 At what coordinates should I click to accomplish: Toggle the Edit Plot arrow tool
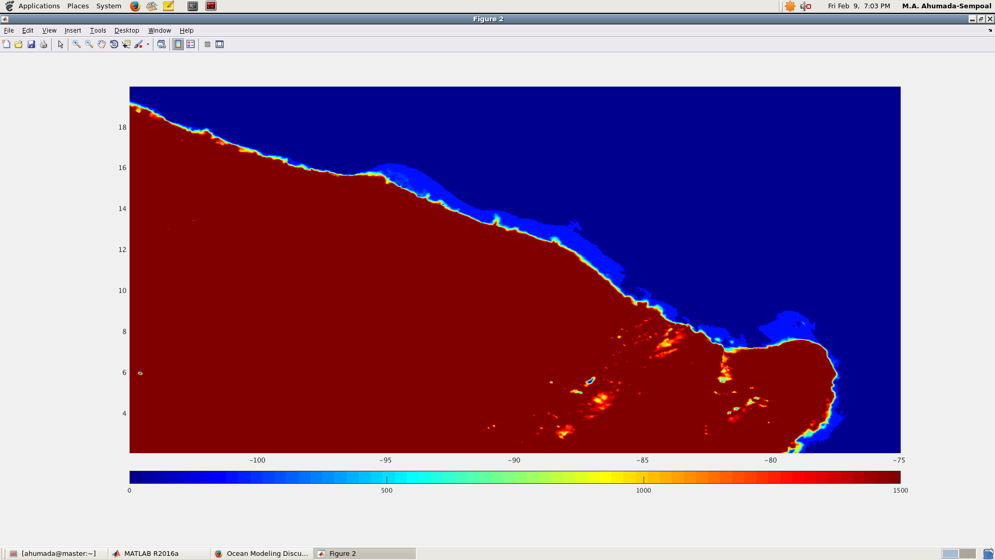(61, 45)
